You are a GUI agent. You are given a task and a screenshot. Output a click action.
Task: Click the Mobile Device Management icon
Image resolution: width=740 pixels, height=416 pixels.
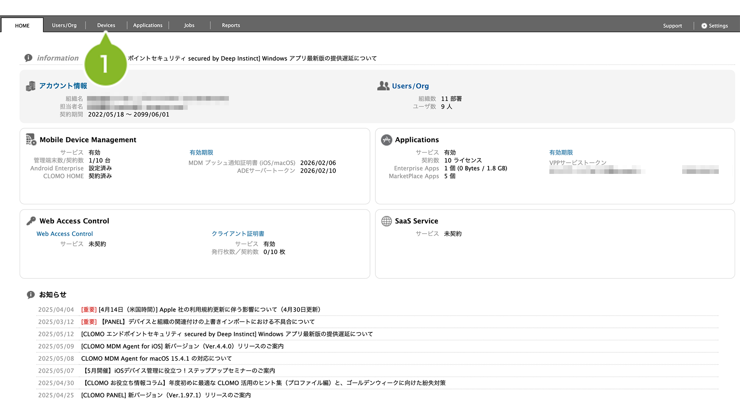coord(31,140)
